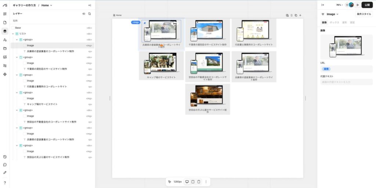Image resolution: width=376 pixels, height=188 pixels.
Task: Select the desktop viewport icon
Action: pyautogui.click(x=187, y=182)
